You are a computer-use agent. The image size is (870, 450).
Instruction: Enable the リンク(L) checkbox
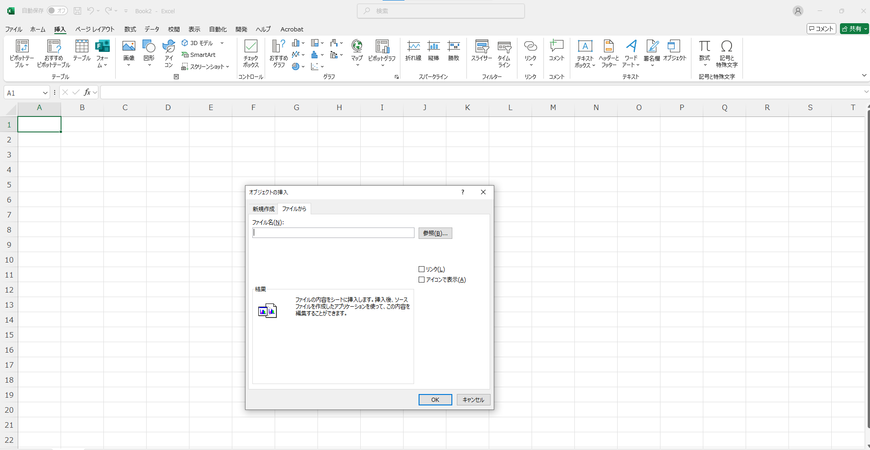[422, 269]
